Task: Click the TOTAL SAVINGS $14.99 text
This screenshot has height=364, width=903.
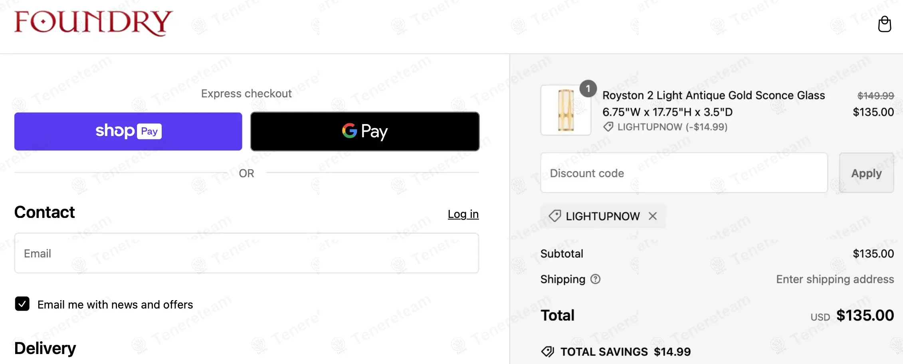Action: (x=625, y=352)
